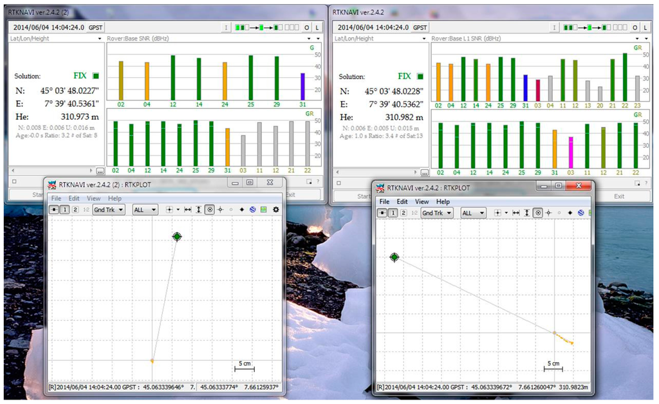The image size is (659, 404).
Task: Toggle the connect-plot button in left RTKPLOT toolbar
Action: point(54,210)
